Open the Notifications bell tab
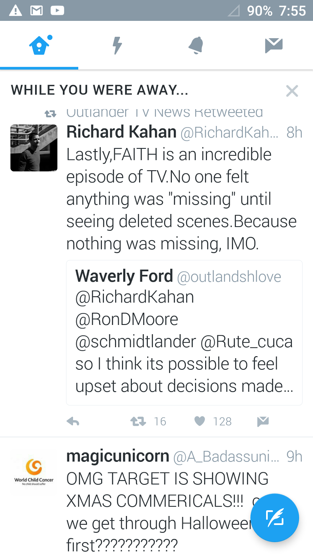313x556 pixels. [196, 45]
